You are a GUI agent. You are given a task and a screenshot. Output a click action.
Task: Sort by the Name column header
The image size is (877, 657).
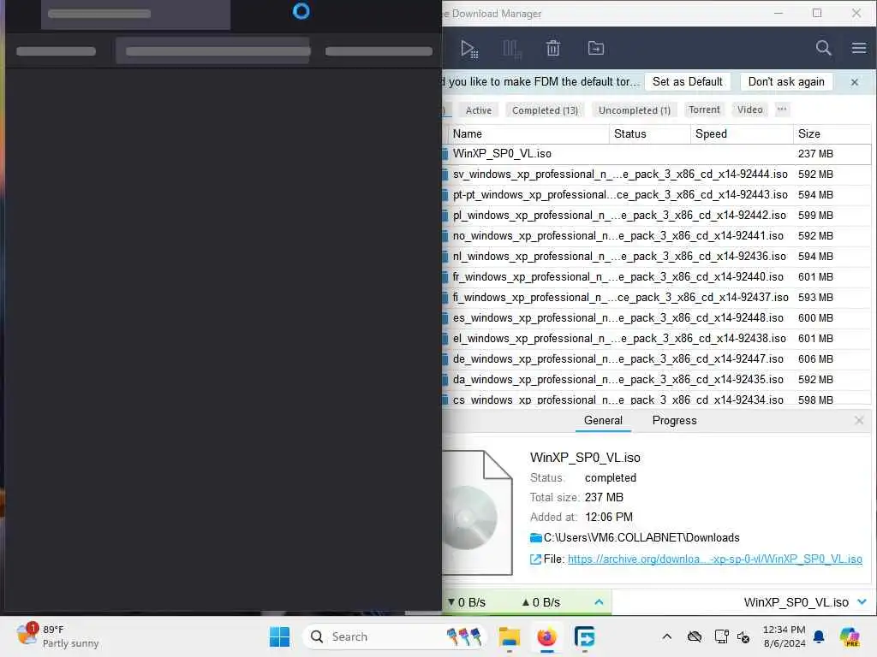528,134
